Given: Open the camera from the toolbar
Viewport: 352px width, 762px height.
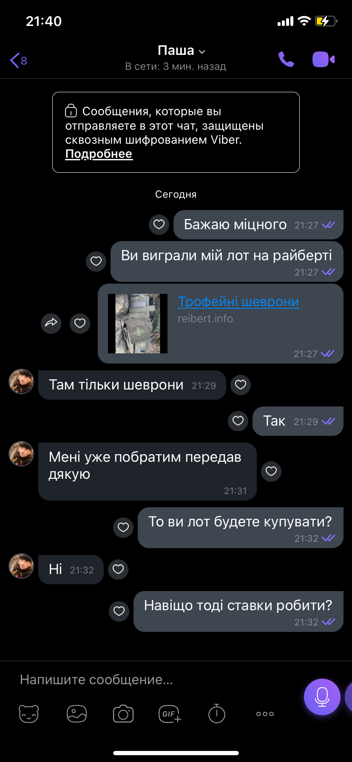Looking at the screenshot, I should coord(123,714).
